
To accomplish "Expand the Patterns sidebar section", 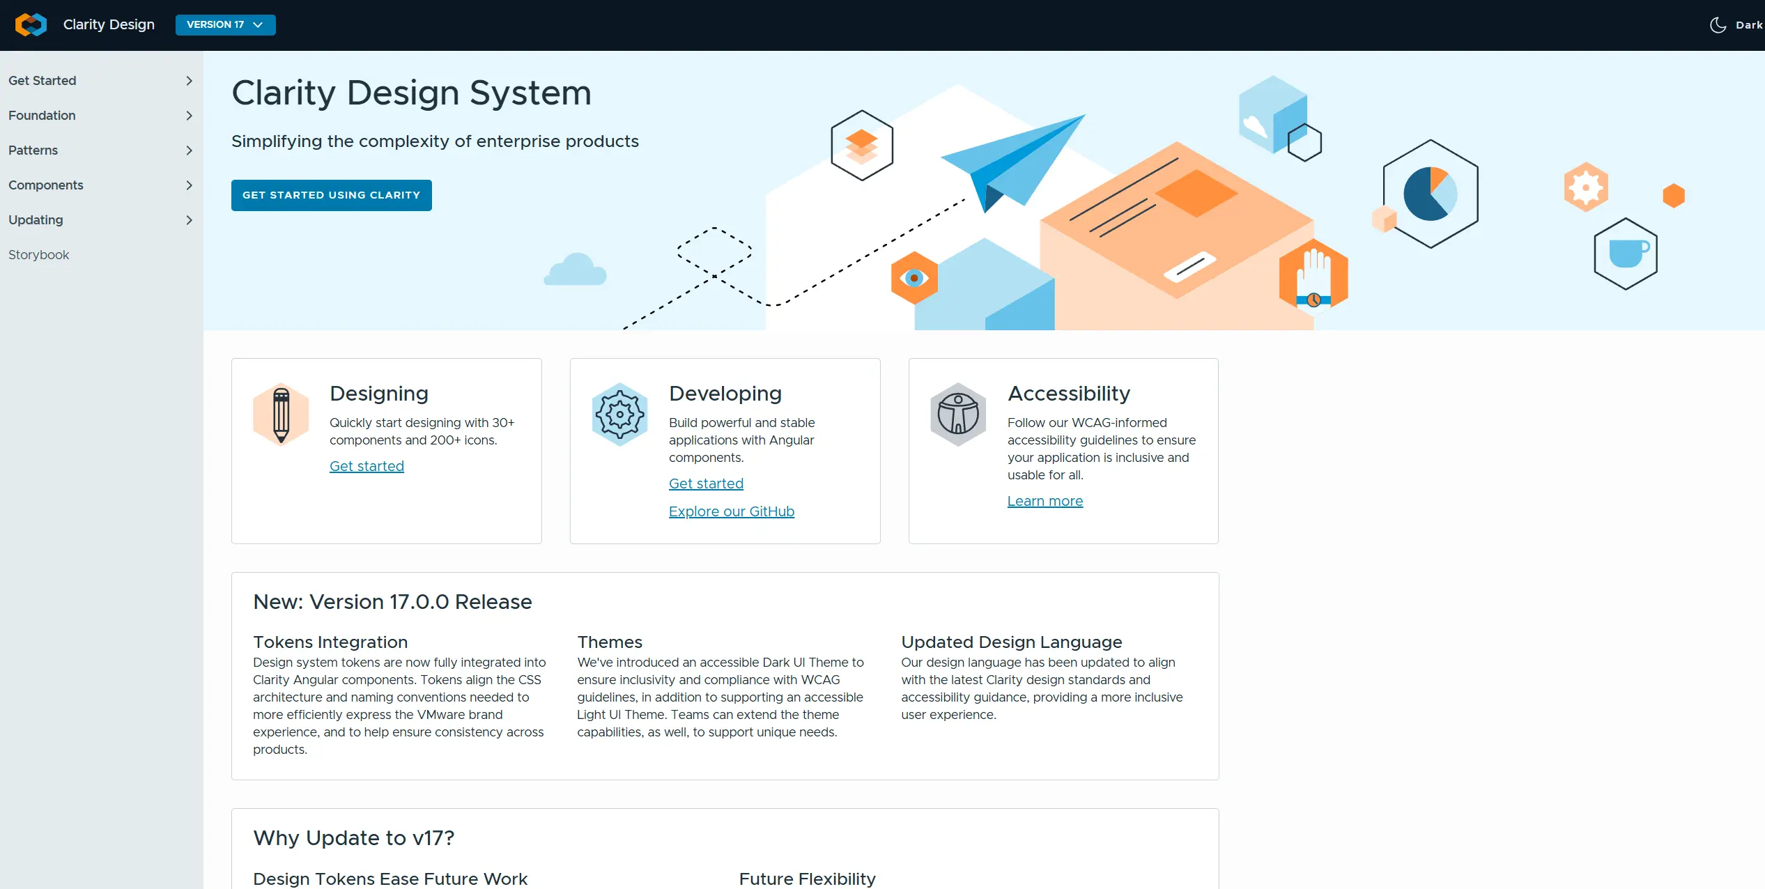I will pos(101,150).
